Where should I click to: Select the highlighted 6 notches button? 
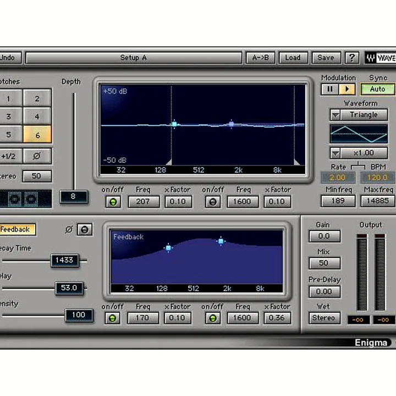[x=37, y=135]
